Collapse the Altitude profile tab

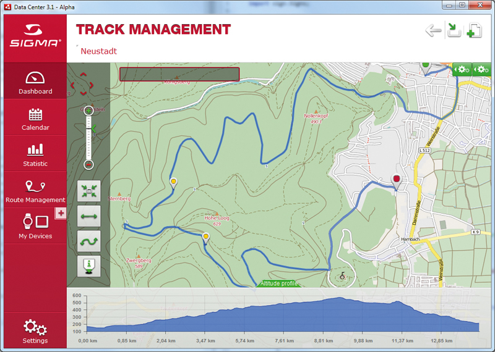coord(279,283)
